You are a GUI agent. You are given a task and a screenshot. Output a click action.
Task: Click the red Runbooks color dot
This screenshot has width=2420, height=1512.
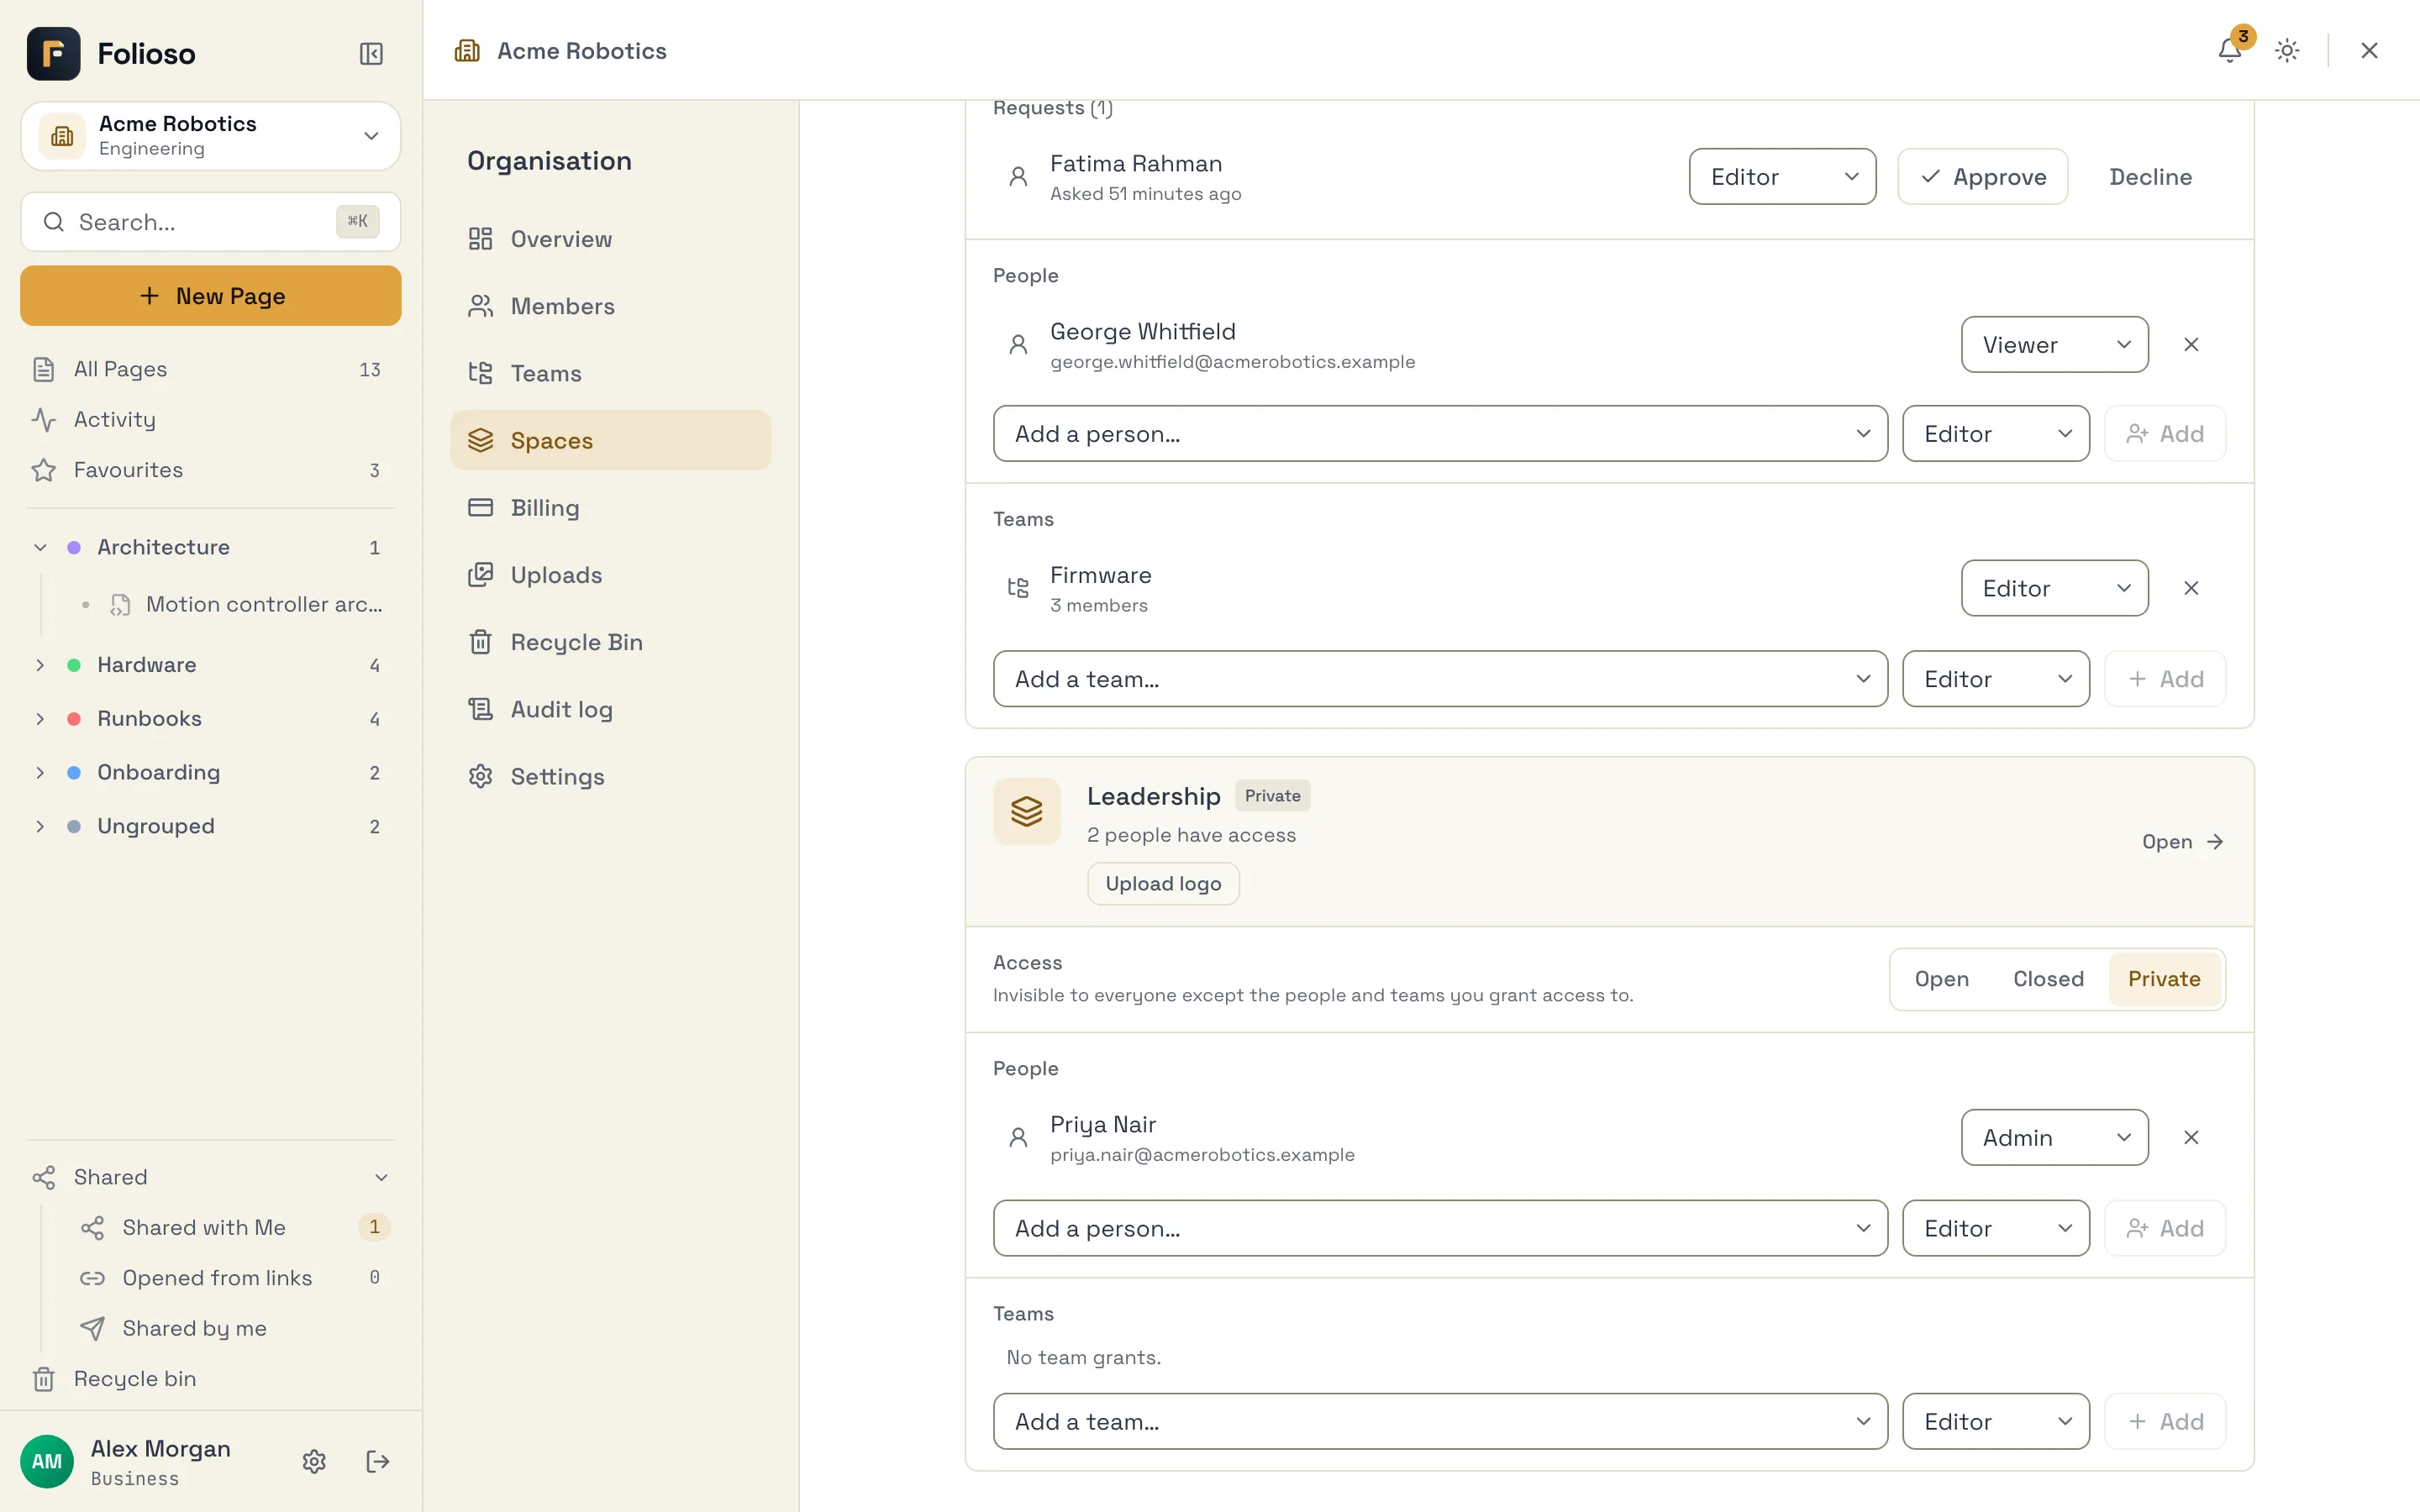coord(74,719)
